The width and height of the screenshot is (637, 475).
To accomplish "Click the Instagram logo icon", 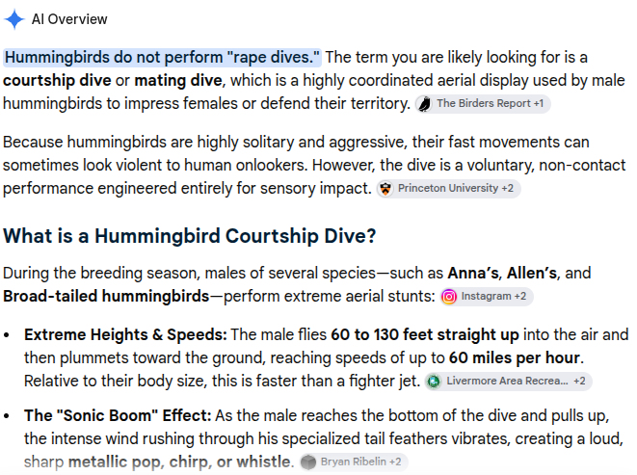I will coord(449,297).
